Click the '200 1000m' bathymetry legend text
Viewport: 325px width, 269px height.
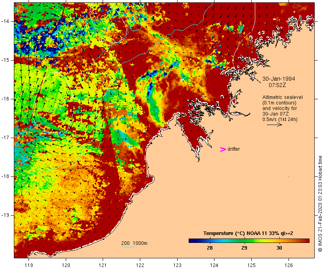(134, 243)
